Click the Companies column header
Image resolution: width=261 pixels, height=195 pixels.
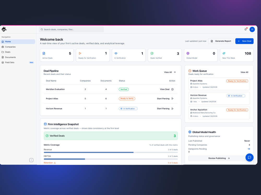[x=85, y=81]
